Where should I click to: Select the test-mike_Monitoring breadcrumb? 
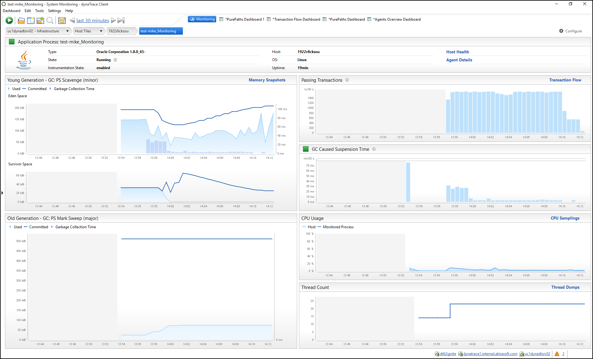click(161, 31)
